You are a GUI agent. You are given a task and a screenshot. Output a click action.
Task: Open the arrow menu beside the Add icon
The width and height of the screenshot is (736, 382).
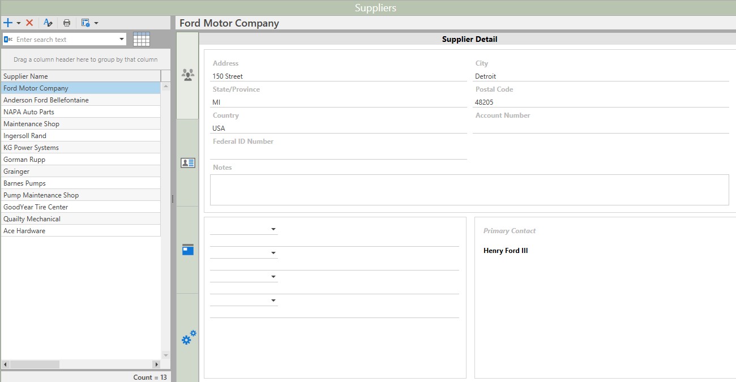tap(19, 23)
